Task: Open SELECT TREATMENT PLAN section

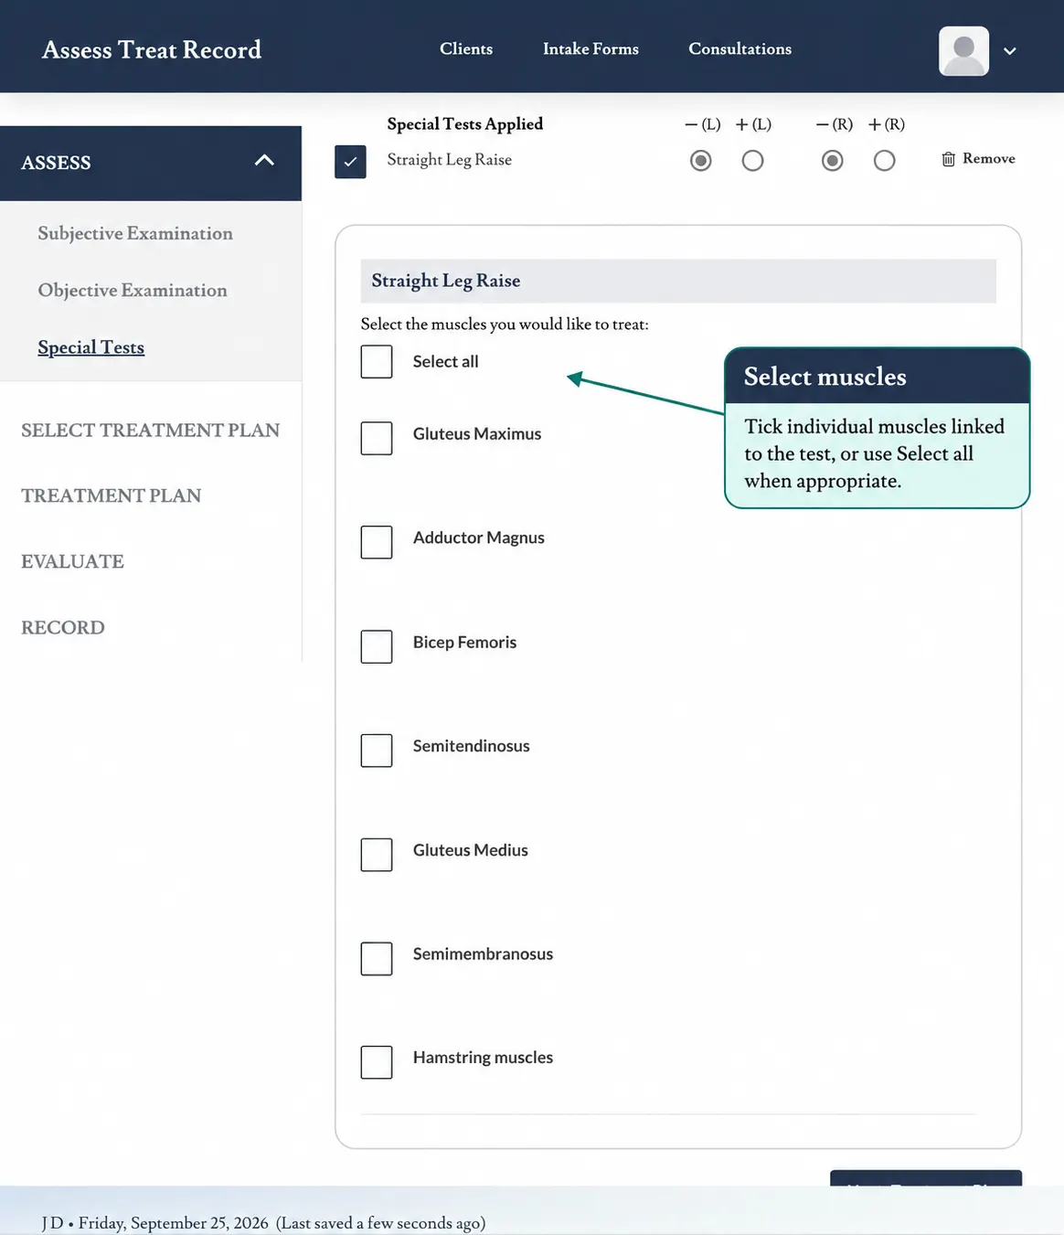Action: pos(150,430)
